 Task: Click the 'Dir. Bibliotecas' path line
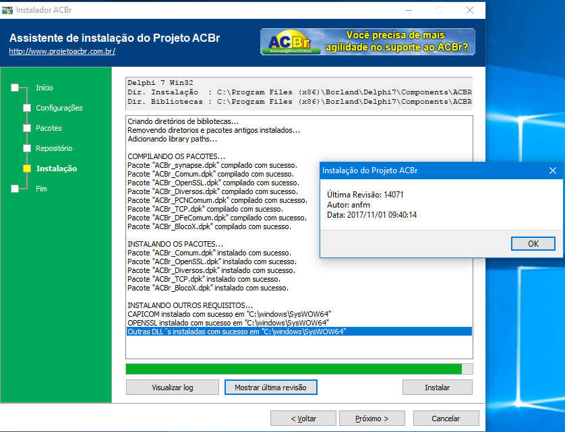click(x=299, y=101)
